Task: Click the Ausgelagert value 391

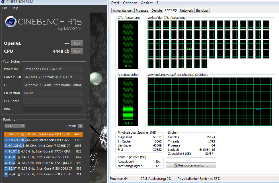Action: [x=158, y=162]
